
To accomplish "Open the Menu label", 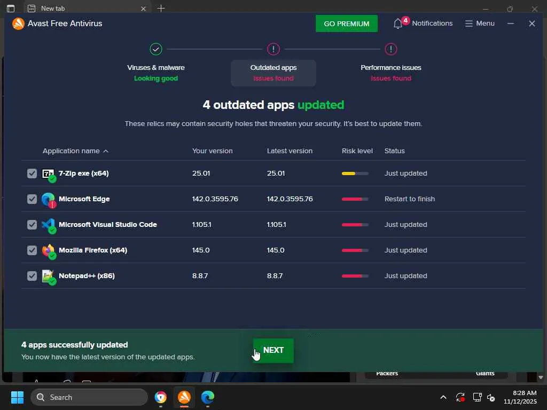I will [x=485, y=23].
